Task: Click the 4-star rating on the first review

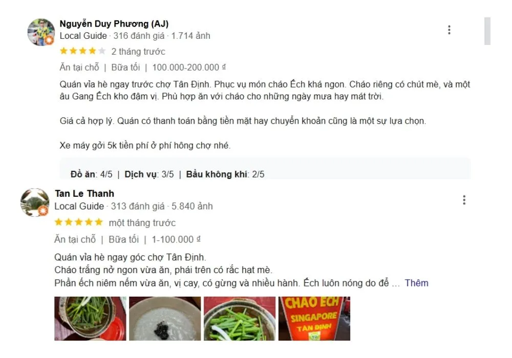Action: coord(82,51)
